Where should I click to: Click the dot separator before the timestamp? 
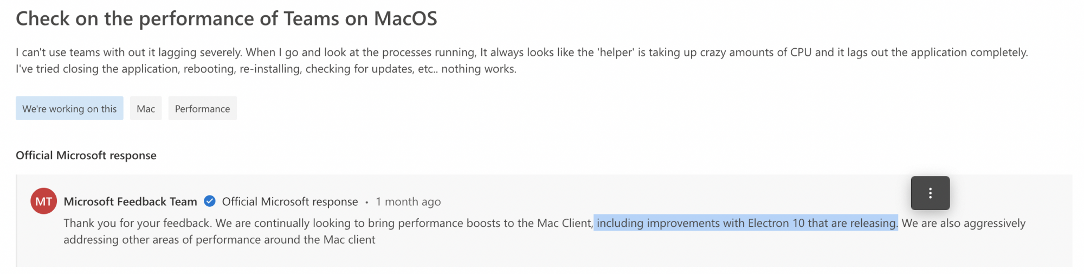pos(367,202)
